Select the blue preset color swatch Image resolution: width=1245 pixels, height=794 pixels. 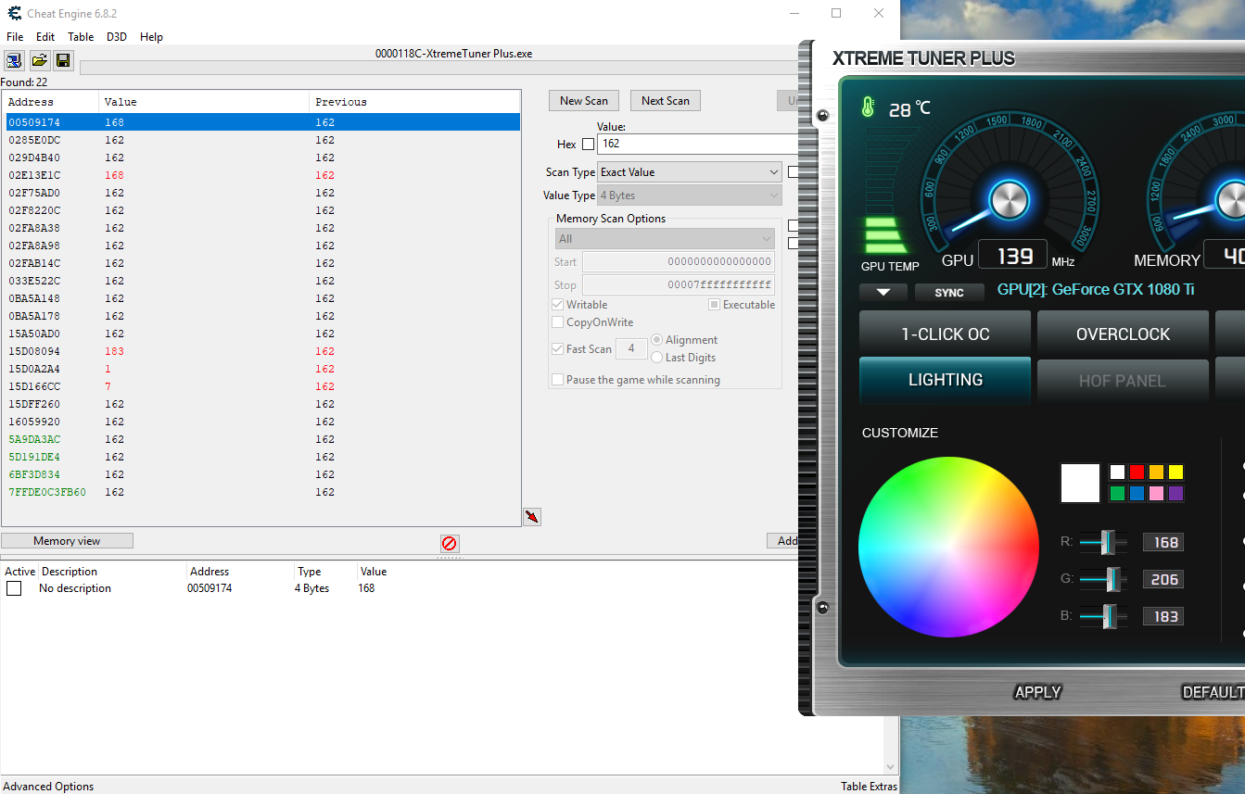[1137, 493]
